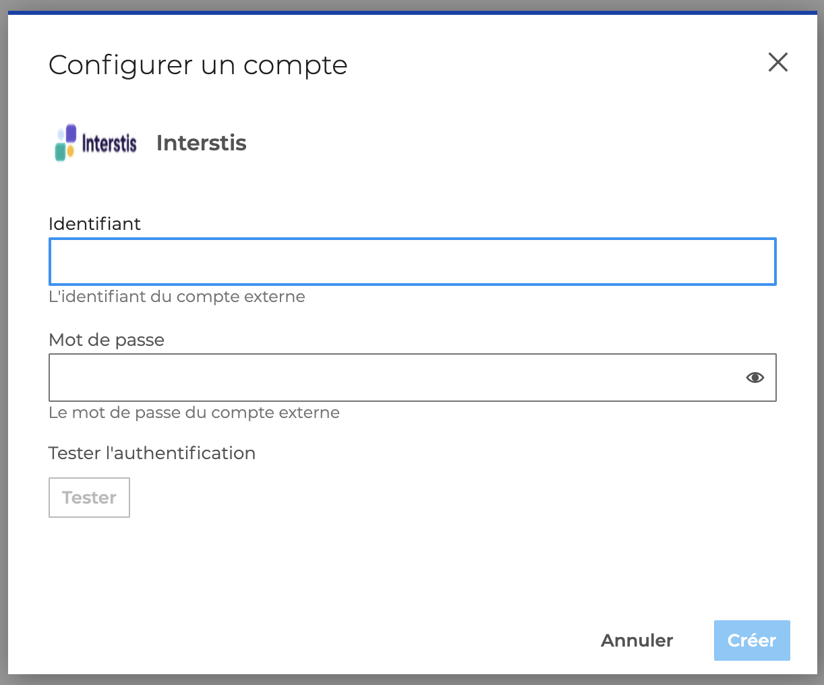Image resolution: width=824 pixels, height=685 pixels.
Task: Click the Créer button
Action: pos(751,641)
